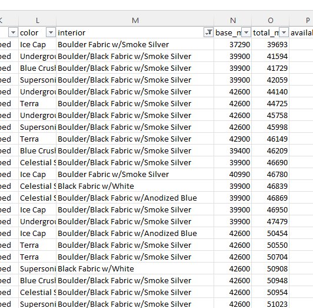Screen dimensions: 313x308
Task: Select column M header
Action: (x=135, y=20)
